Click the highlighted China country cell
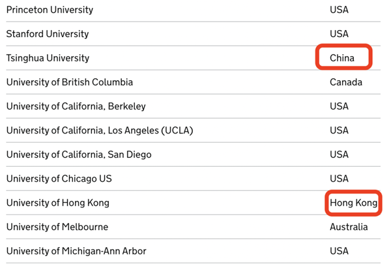Image resolution: width=391 pixels, height=264 pixels. point(342,58)
